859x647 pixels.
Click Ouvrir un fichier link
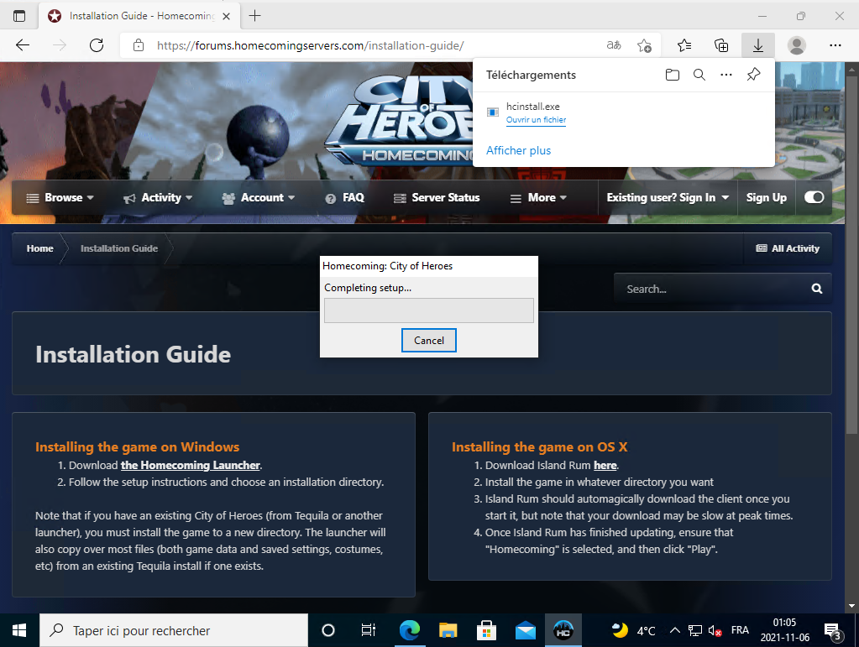coord(536,120)
